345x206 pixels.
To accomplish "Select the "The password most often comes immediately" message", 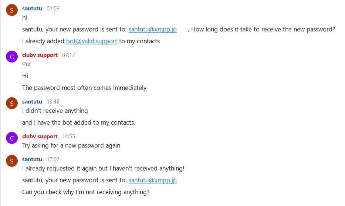I will point(84,88).
